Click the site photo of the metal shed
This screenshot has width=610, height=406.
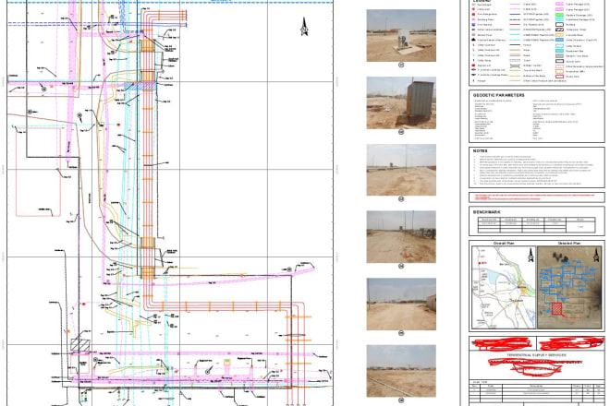pyautogui.click(x=401, y=102)
